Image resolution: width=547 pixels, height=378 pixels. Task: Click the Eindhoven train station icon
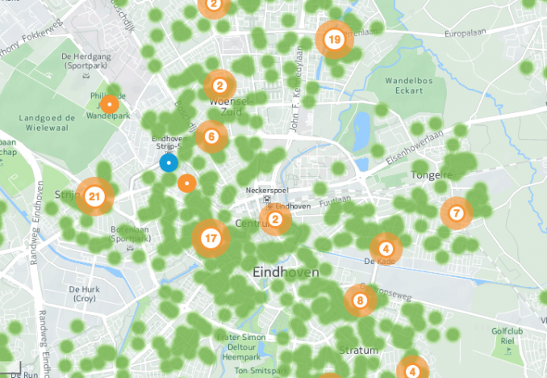pyautogui.click(x=267, y=199)
